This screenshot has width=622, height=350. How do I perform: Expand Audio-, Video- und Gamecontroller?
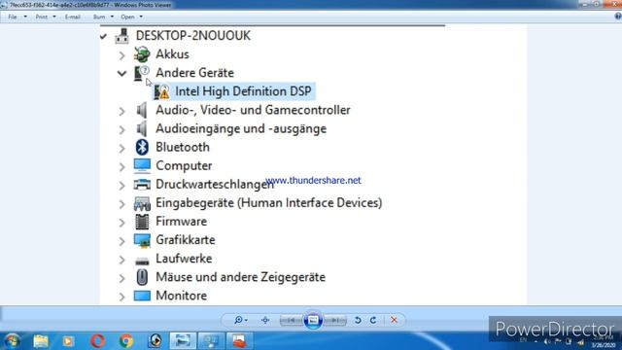(x=122, y=111)
